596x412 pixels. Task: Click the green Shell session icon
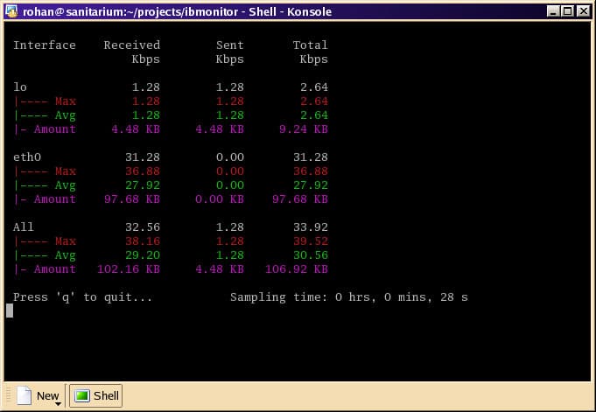click(x=81, y=395)
